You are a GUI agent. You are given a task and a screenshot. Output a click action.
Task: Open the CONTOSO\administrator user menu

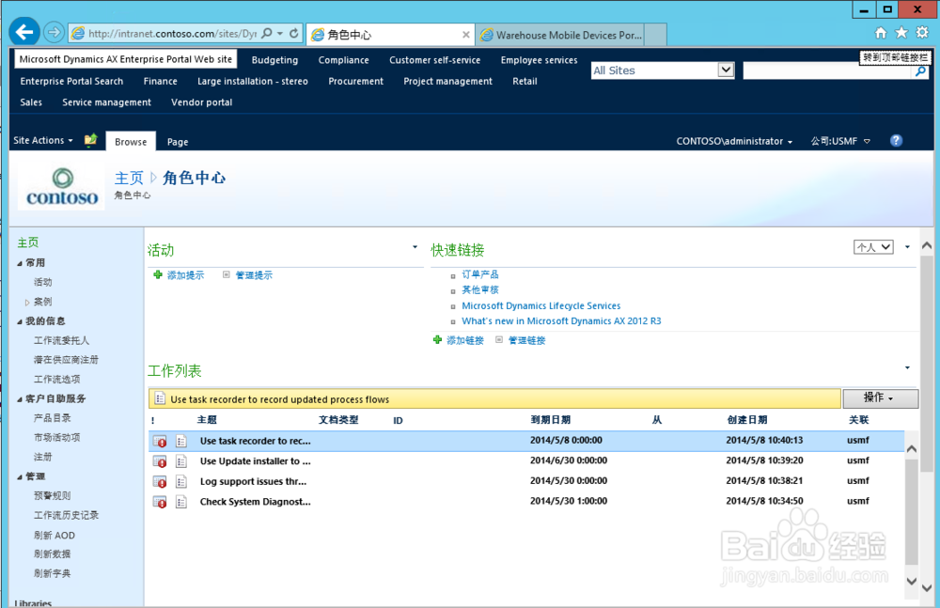(x=734, y=142)
